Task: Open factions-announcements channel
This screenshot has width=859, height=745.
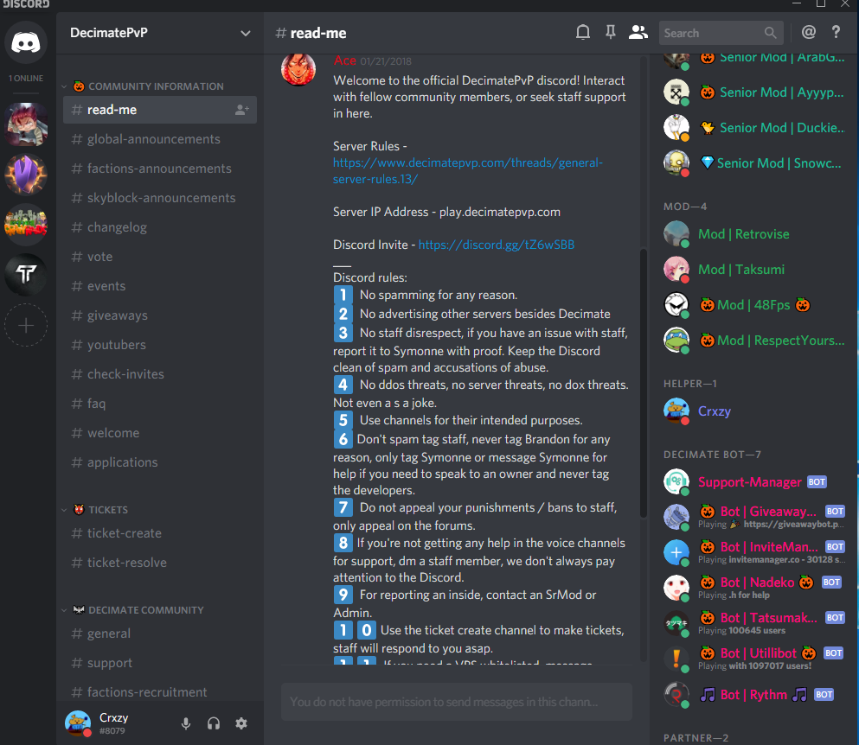Action: click(x=160, y=169)
